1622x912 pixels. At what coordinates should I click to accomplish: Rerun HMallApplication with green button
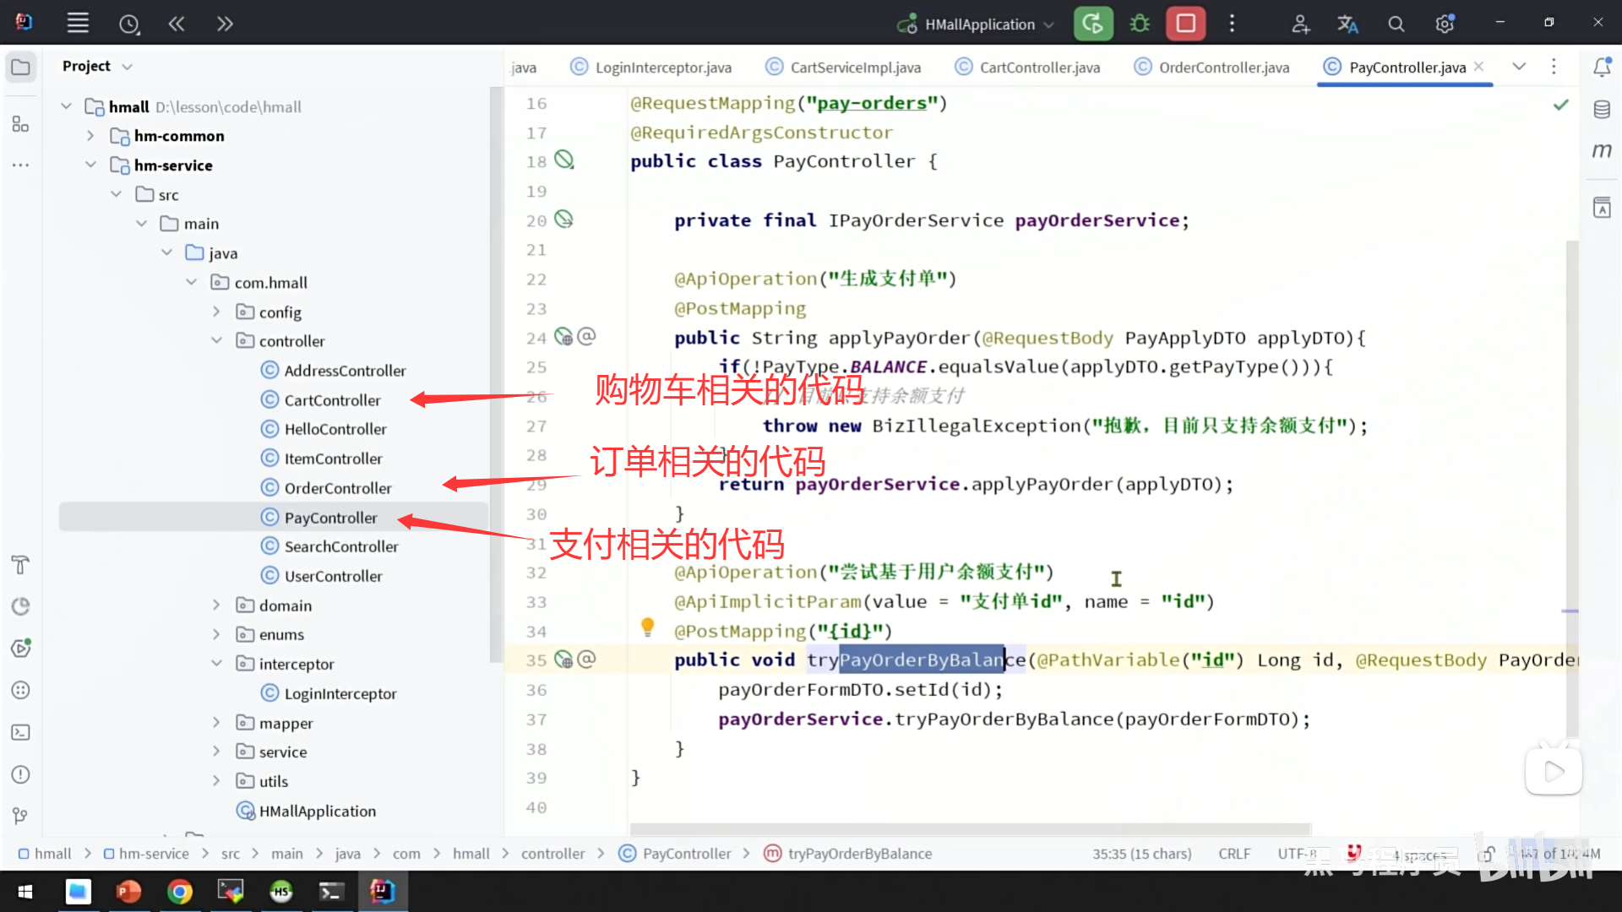pos(1092,24)
